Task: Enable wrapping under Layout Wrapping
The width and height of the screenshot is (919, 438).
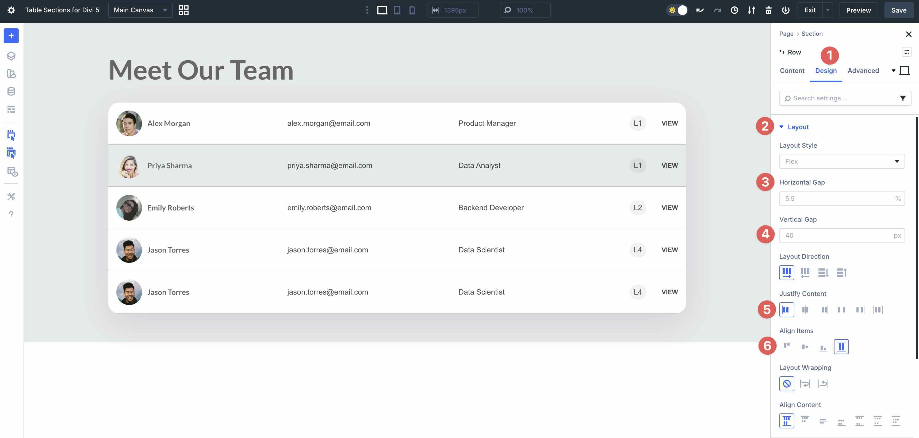Action: [x=805, y=384]
